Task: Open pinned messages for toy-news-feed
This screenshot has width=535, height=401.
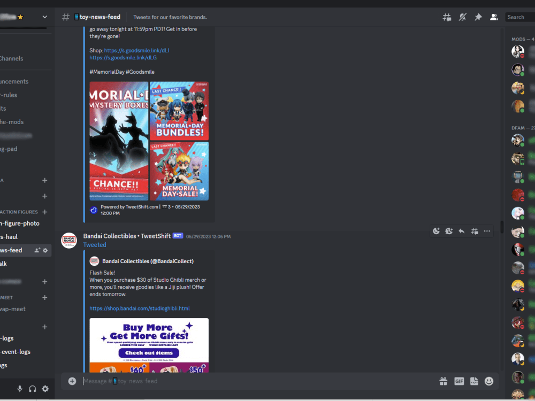Action: 478,17
